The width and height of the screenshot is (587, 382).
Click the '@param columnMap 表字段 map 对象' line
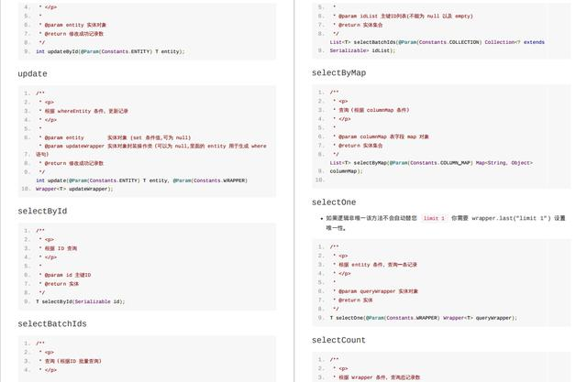click(382, 137)
